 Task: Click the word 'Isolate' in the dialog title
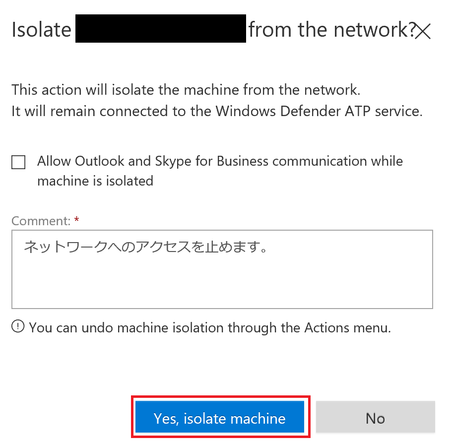click(41, 30)
